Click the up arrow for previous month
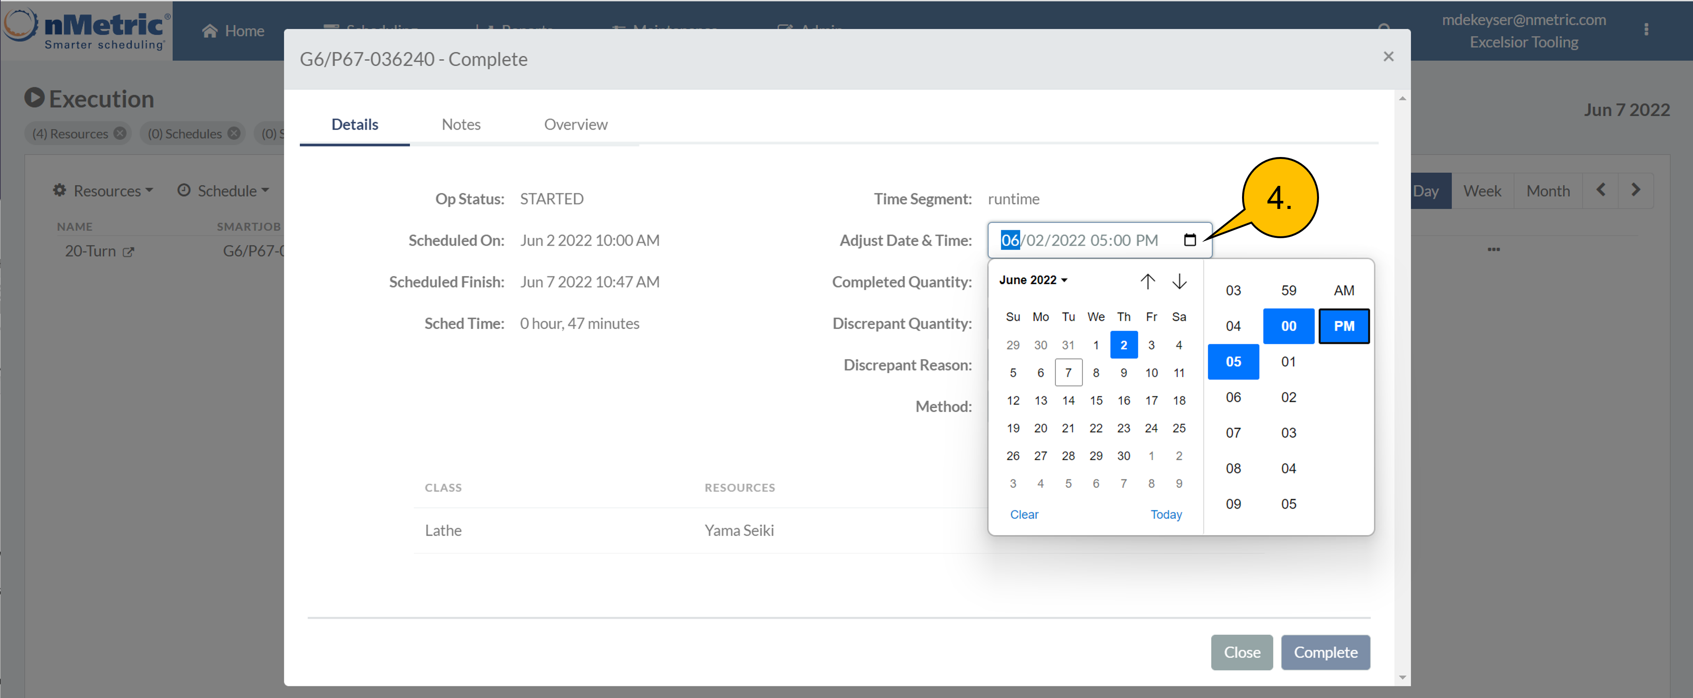Image resolution: width=1693 pixels, height=698 pixels. (x=1147, y=281)
